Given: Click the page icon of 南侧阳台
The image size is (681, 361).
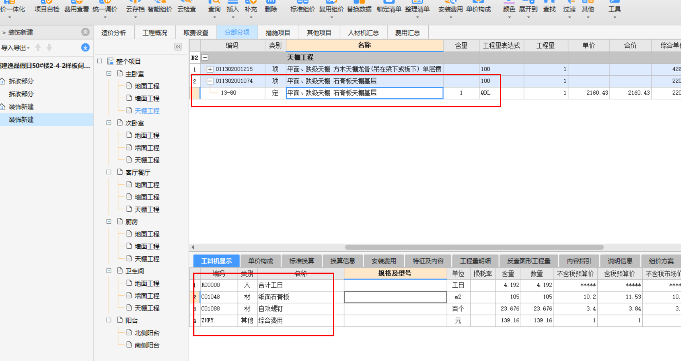Looking at the screenshot, I should [x=129, y=345].
